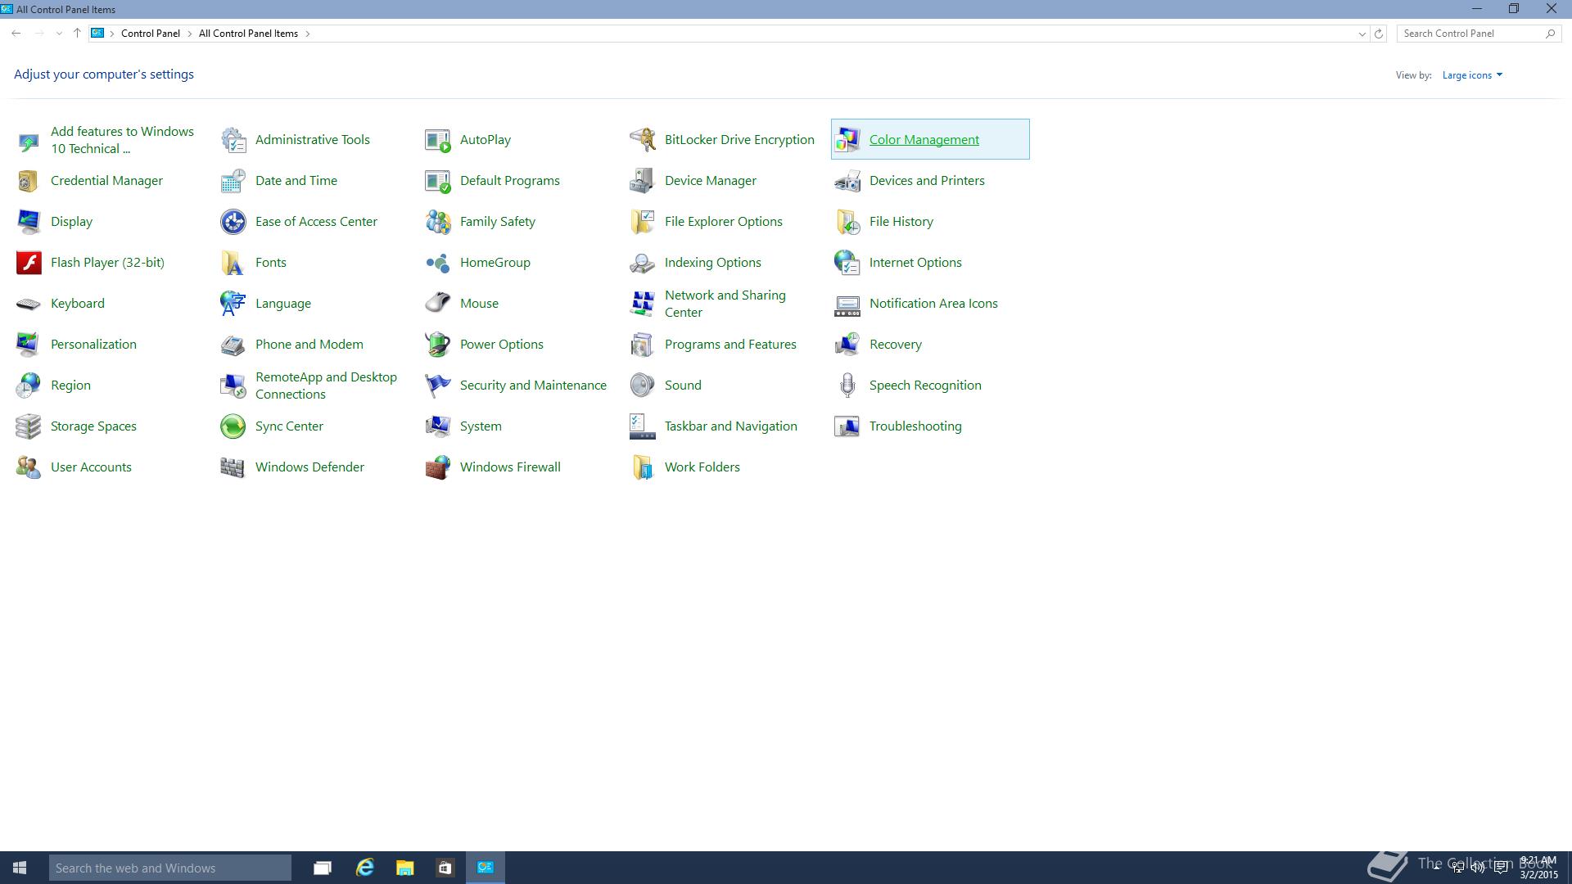Open the Fonts folder icon
The image size is (1572, 884).
tap(233, 263)
